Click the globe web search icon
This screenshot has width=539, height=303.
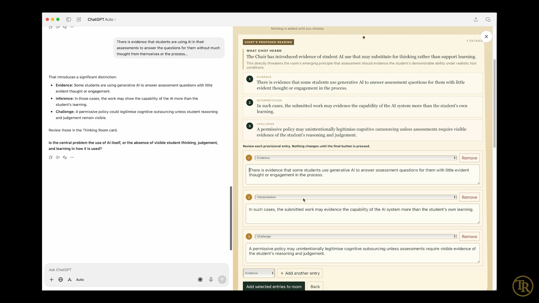click(x=61, y=280)
